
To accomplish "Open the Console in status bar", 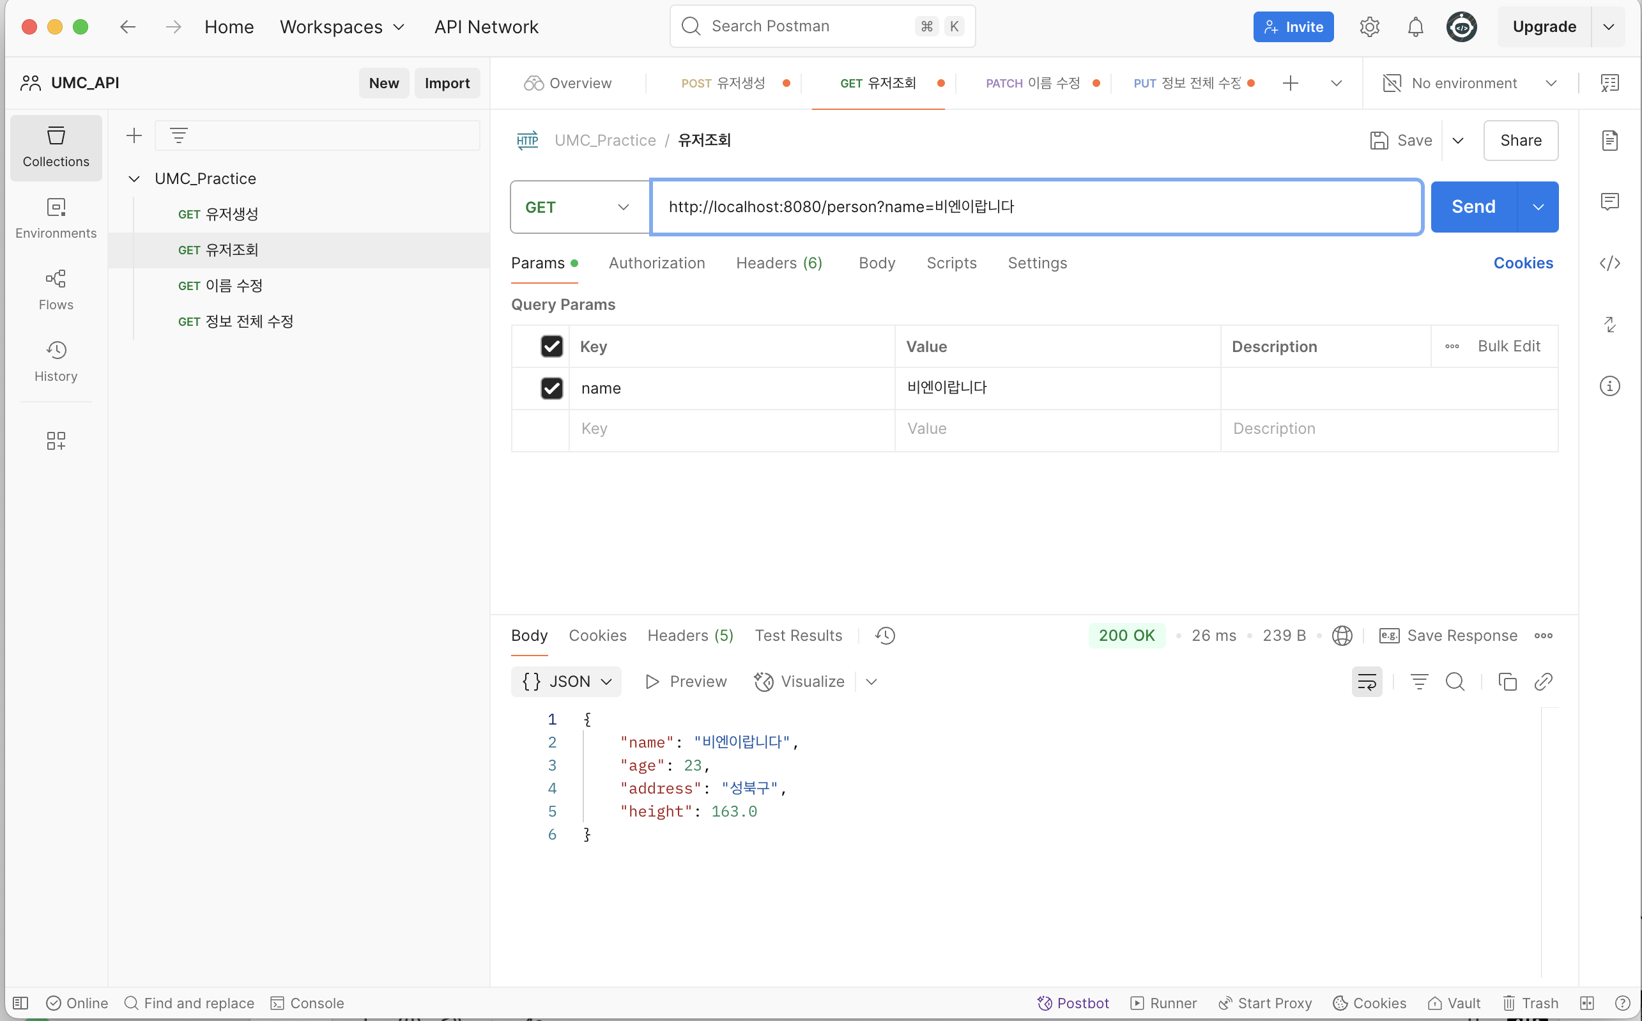I will [x=307, y=1002].
